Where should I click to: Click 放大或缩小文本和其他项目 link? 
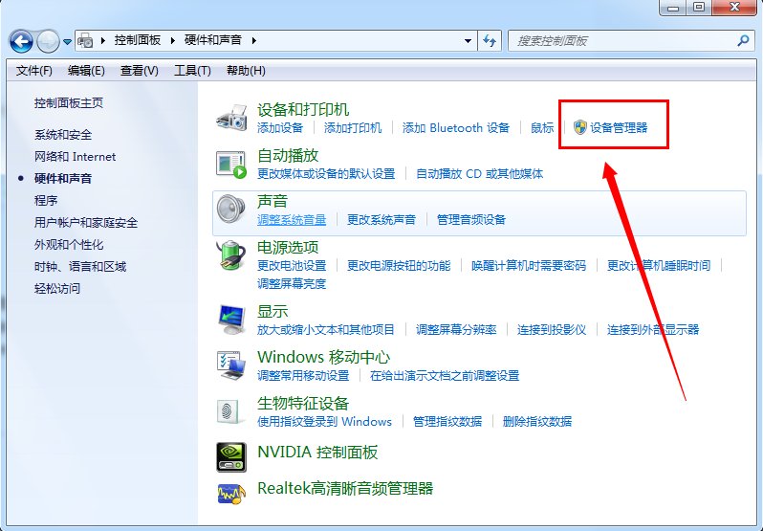[325, 329]
